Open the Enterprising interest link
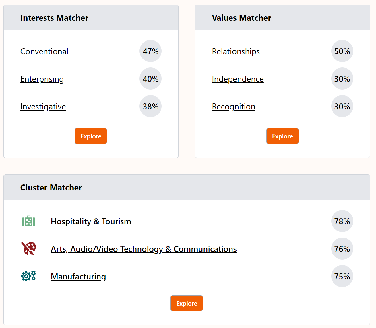The width and height of the screenshot is (376, 328). pyautogui.click(x=42, y=79)
